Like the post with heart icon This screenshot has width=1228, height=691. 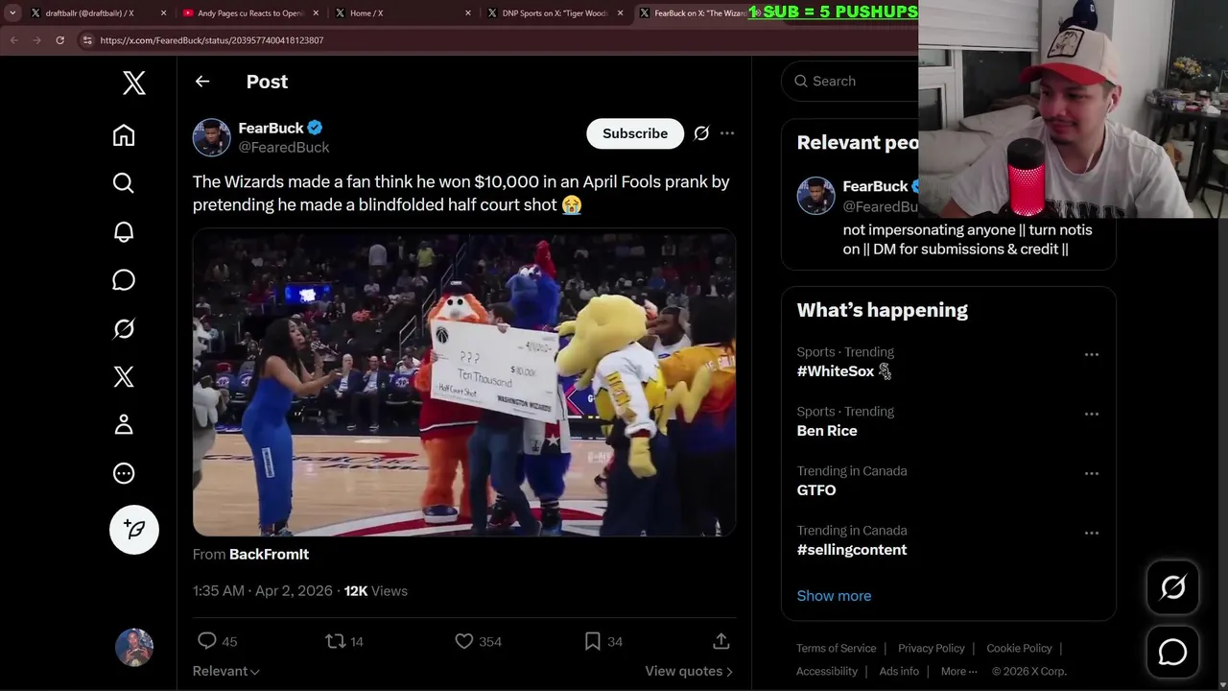464,641
